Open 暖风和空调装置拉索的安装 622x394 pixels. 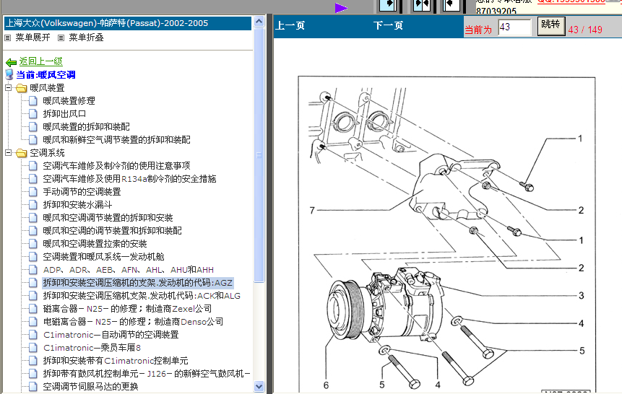point(95,244)
